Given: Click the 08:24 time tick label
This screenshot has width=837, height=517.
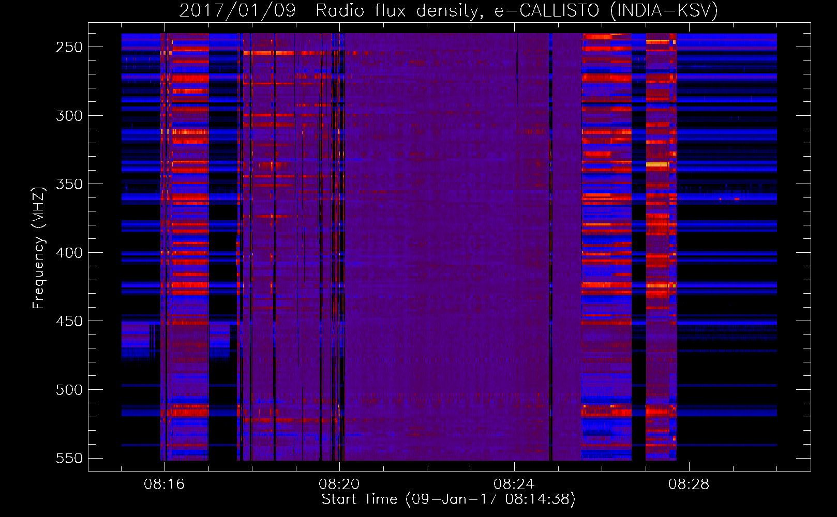Looking at the screenshot, I should click(x=514, y=484).
